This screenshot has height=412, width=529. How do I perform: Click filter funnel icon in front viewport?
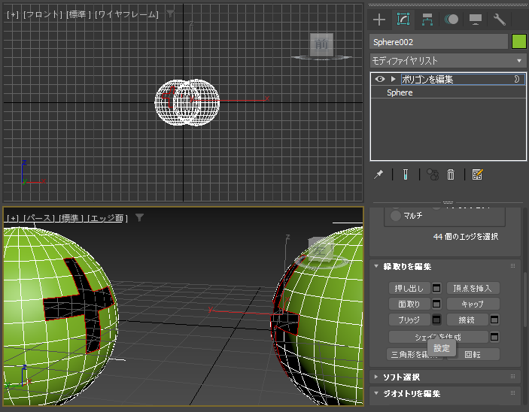[x=170, y=14]
